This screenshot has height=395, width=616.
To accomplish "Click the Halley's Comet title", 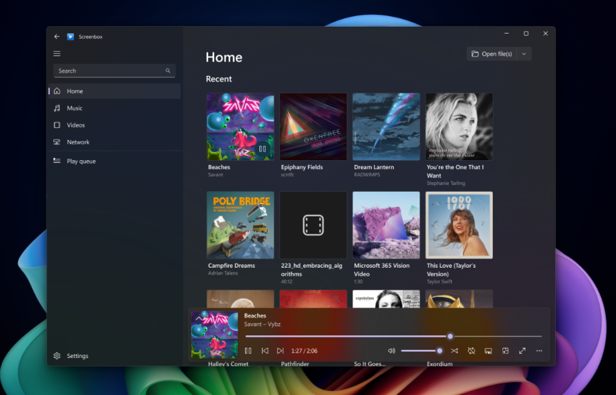I will 228,364.
